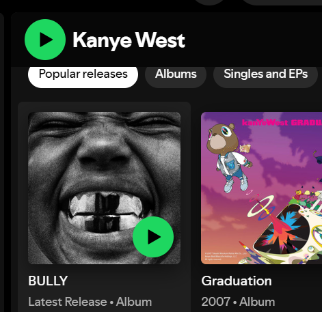Play Kanye West from the header button
This screenshot has width=322, height=312.
(x=45, y=40)
